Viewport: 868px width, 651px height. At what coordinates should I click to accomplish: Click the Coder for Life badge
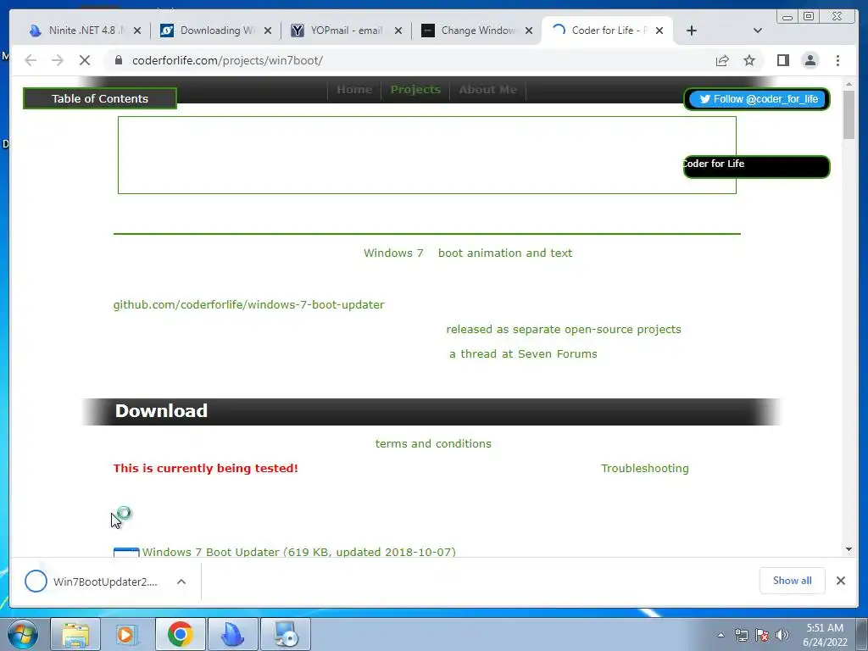coord(756,166)
